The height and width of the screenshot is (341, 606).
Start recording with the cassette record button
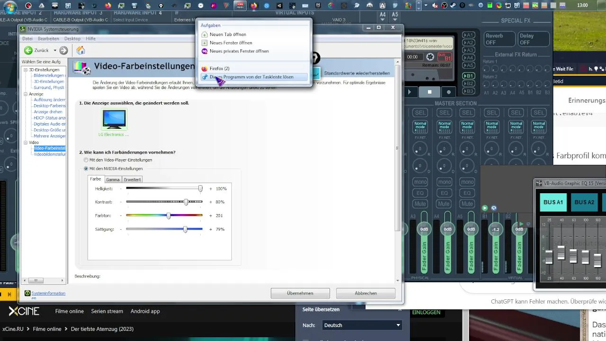point(449,92)
